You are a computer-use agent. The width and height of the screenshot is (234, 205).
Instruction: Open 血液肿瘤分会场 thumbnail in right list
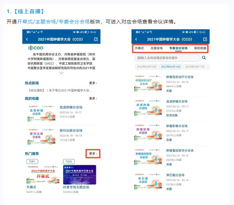tap(148, 108)
